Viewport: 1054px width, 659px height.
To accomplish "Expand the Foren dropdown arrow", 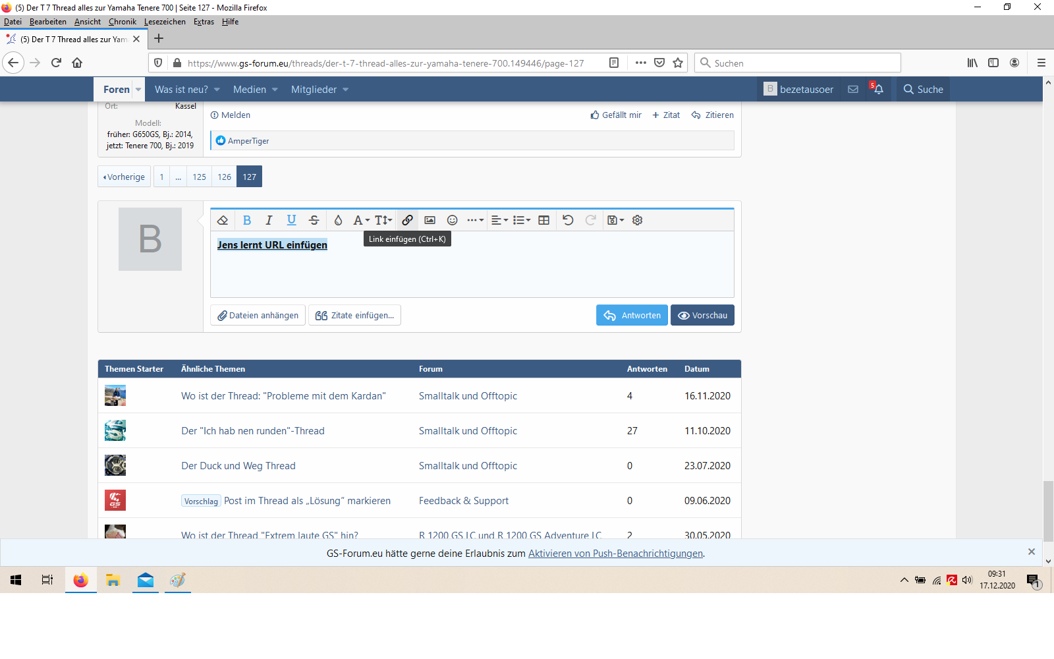I will point(138,90).
